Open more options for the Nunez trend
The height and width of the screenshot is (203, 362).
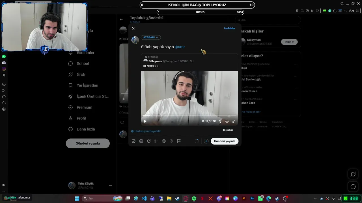tap(296, 88)
